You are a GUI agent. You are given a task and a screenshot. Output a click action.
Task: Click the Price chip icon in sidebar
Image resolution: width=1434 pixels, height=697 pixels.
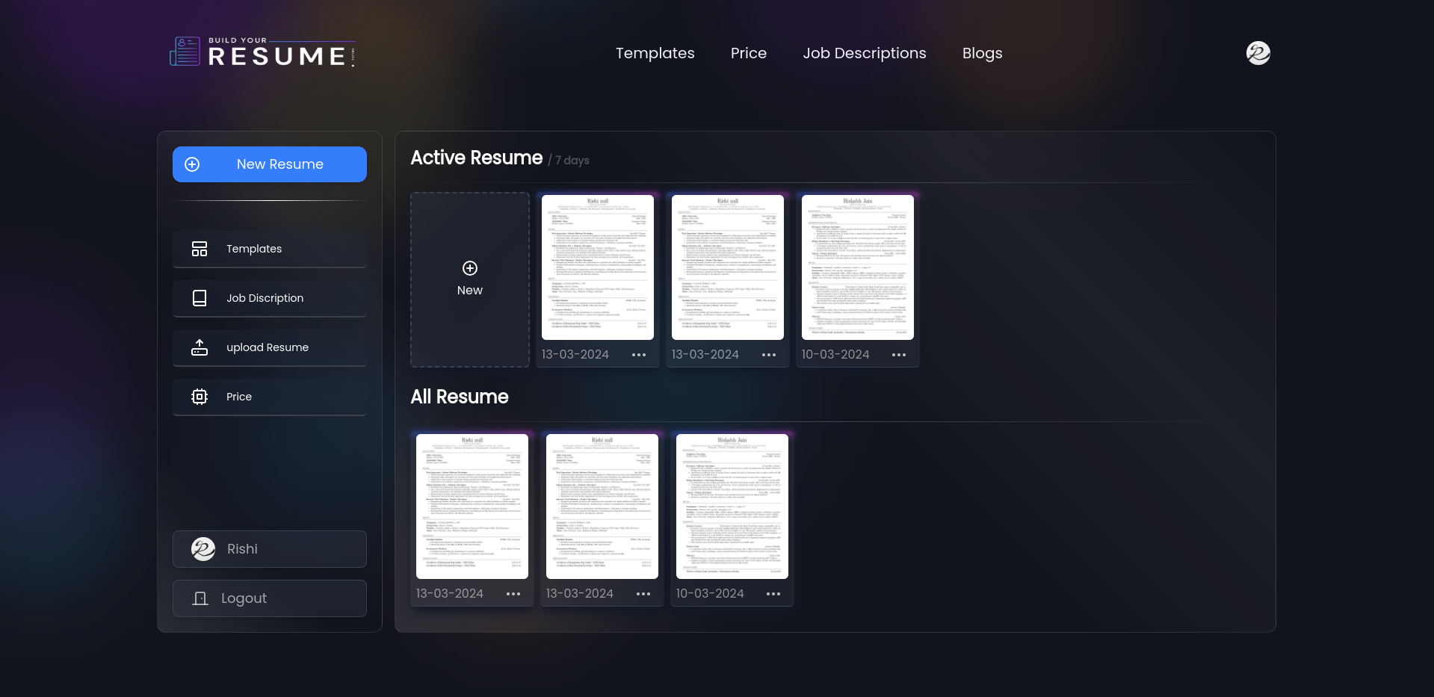(200, 397)
